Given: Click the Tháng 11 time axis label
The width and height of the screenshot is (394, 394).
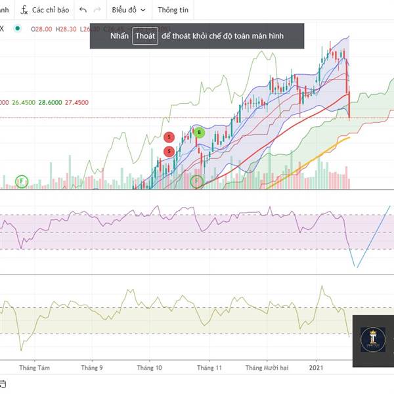Looking at the screenshot, I should point(209,368).
